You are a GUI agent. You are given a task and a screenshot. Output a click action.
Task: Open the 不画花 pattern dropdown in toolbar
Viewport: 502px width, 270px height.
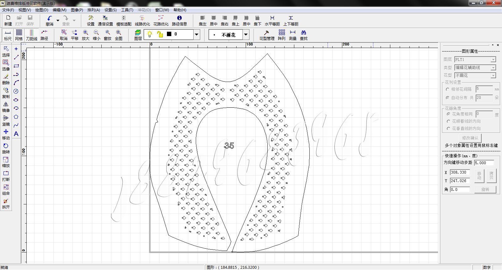tap(246, 35)
